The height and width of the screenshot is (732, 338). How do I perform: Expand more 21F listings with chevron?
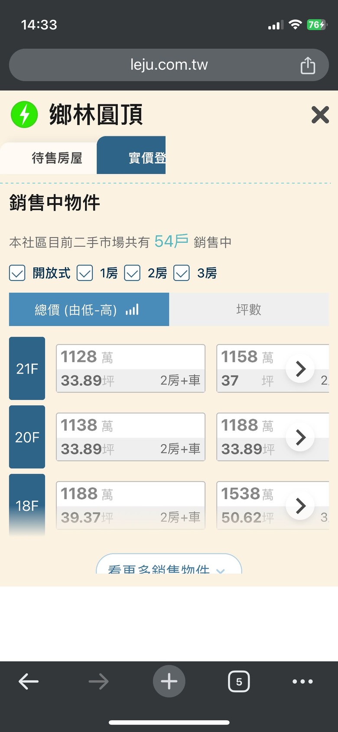pyautogui.click(x=300, y=369)
